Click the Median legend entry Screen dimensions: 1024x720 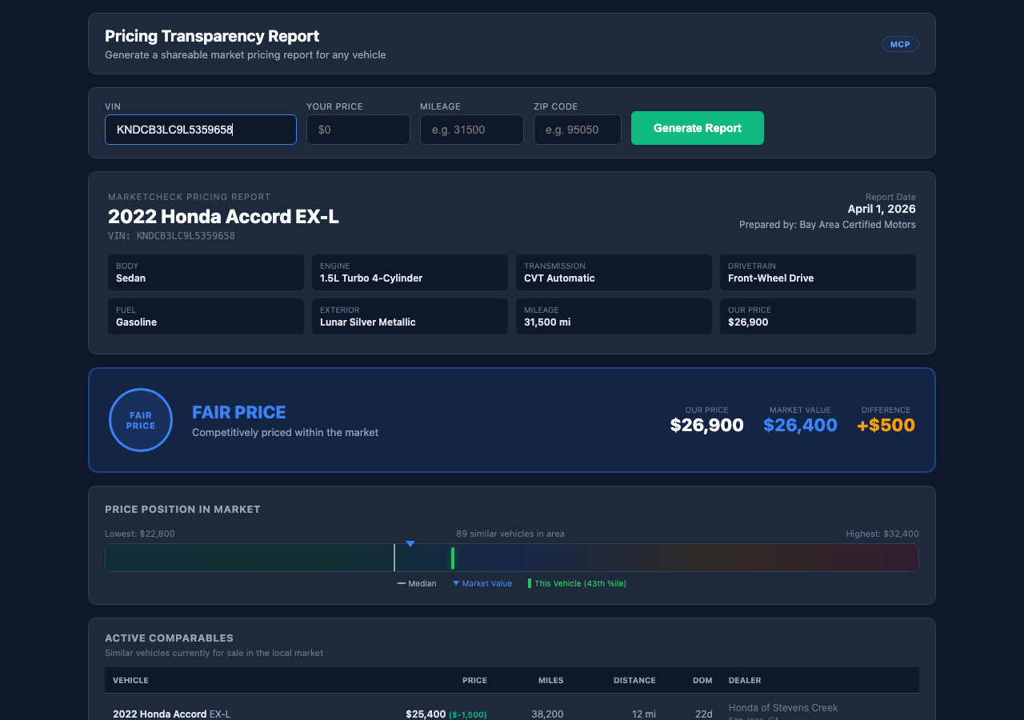[417, 583]
